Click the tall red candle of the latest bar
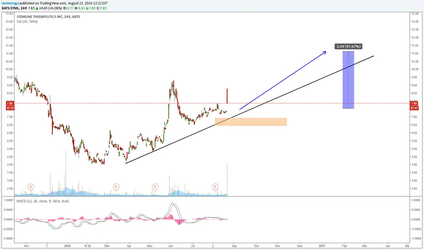This screenshot has width=424, height=250. point(227,96)
